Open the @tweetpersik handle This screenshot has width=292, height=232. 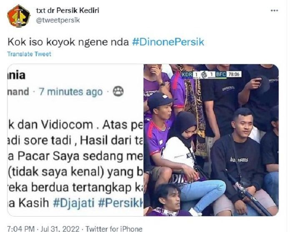[x=58, y=20]
